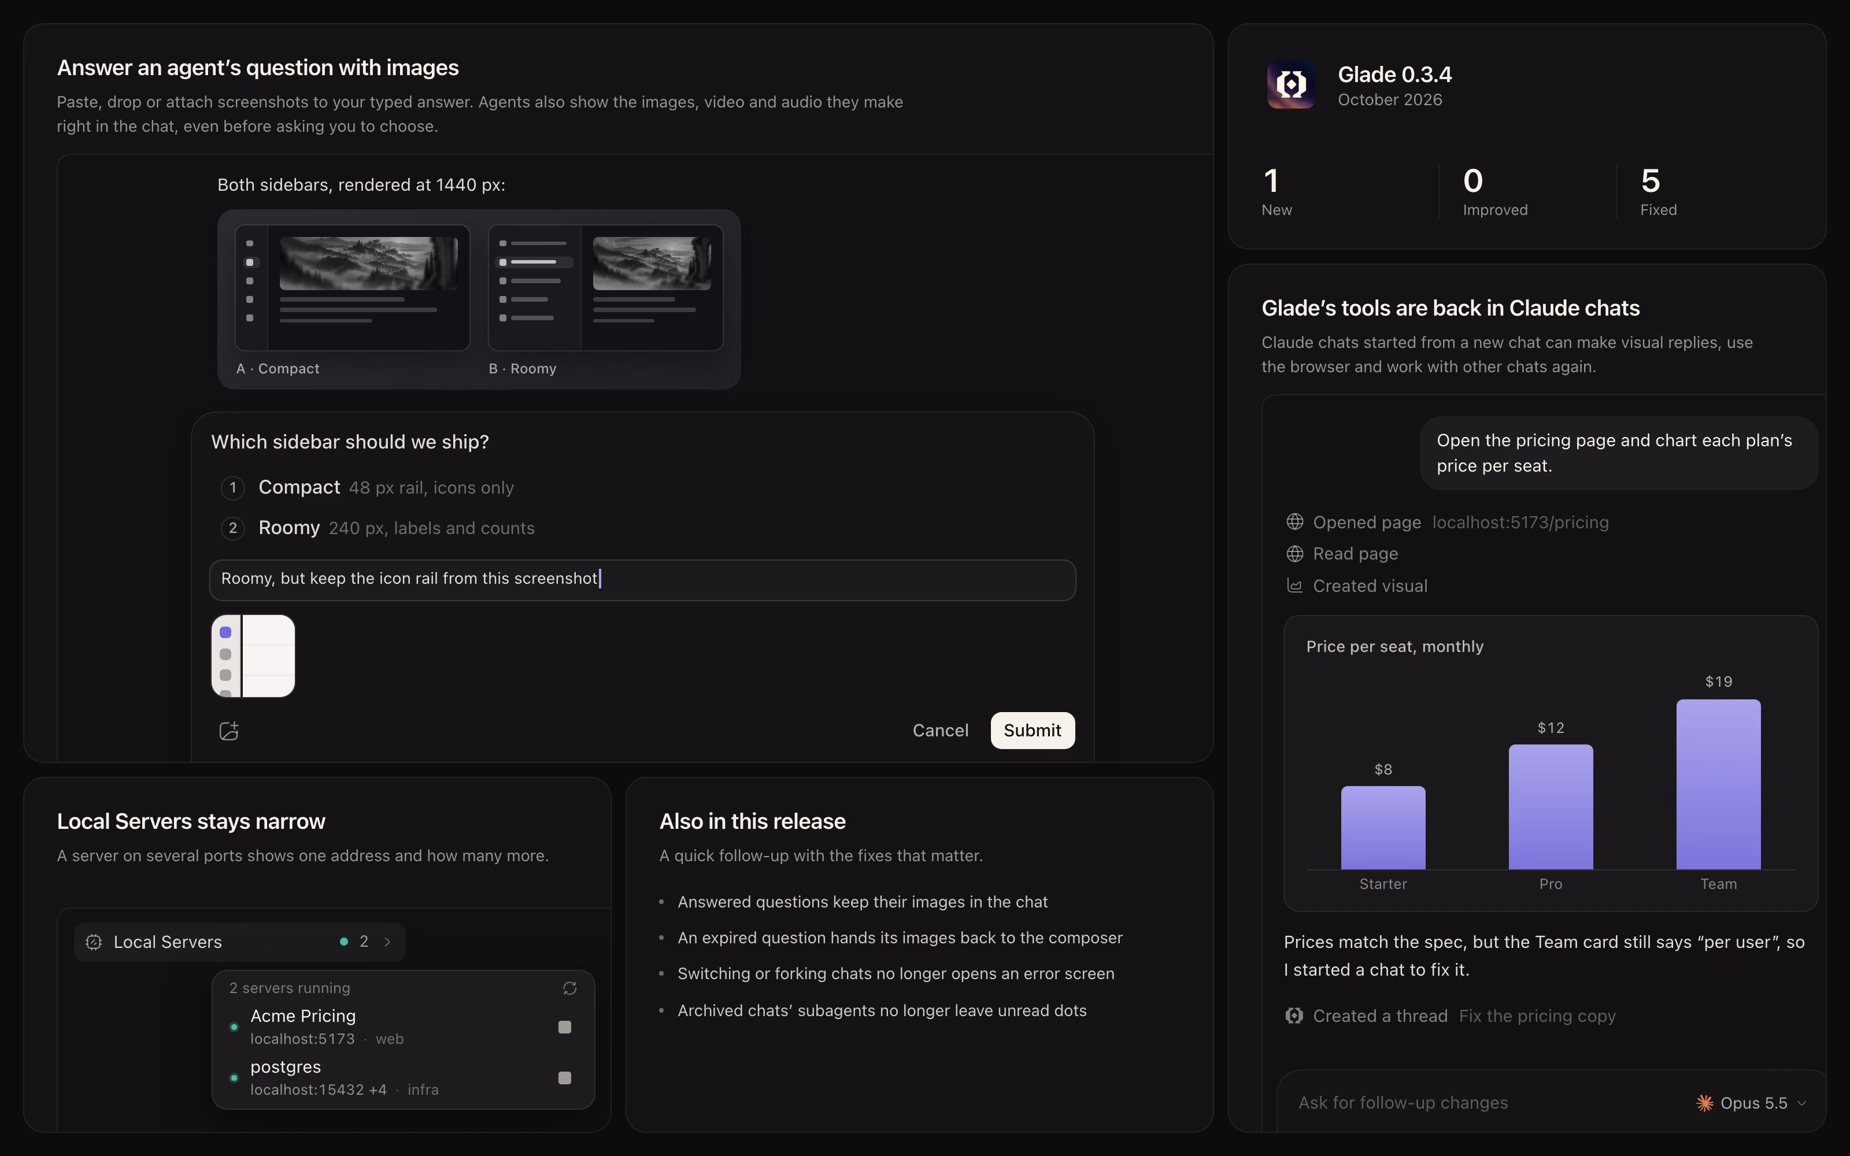Viewport: 1850px width, 1156px height.
Task: Click the globe icon beside Read page
Action: 1294,554
